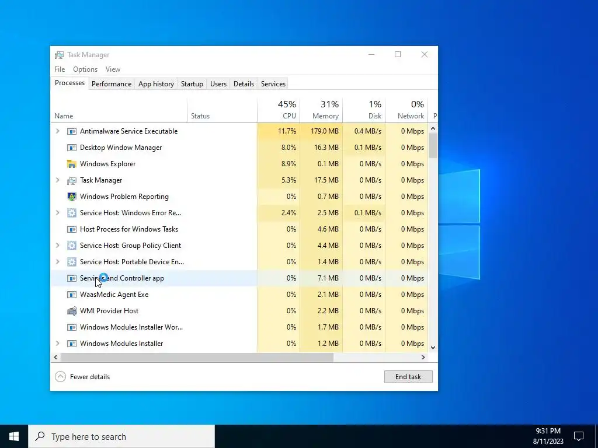The image size is (598, 448).
Task: Click the Services and Controller app icon
Action: coord(71,278)
